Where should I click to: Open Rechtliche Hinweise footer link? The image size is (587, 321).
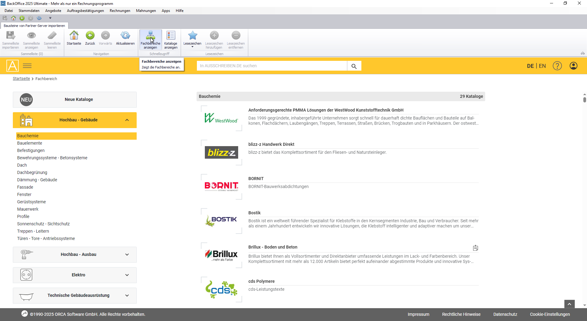coord(461,314)
